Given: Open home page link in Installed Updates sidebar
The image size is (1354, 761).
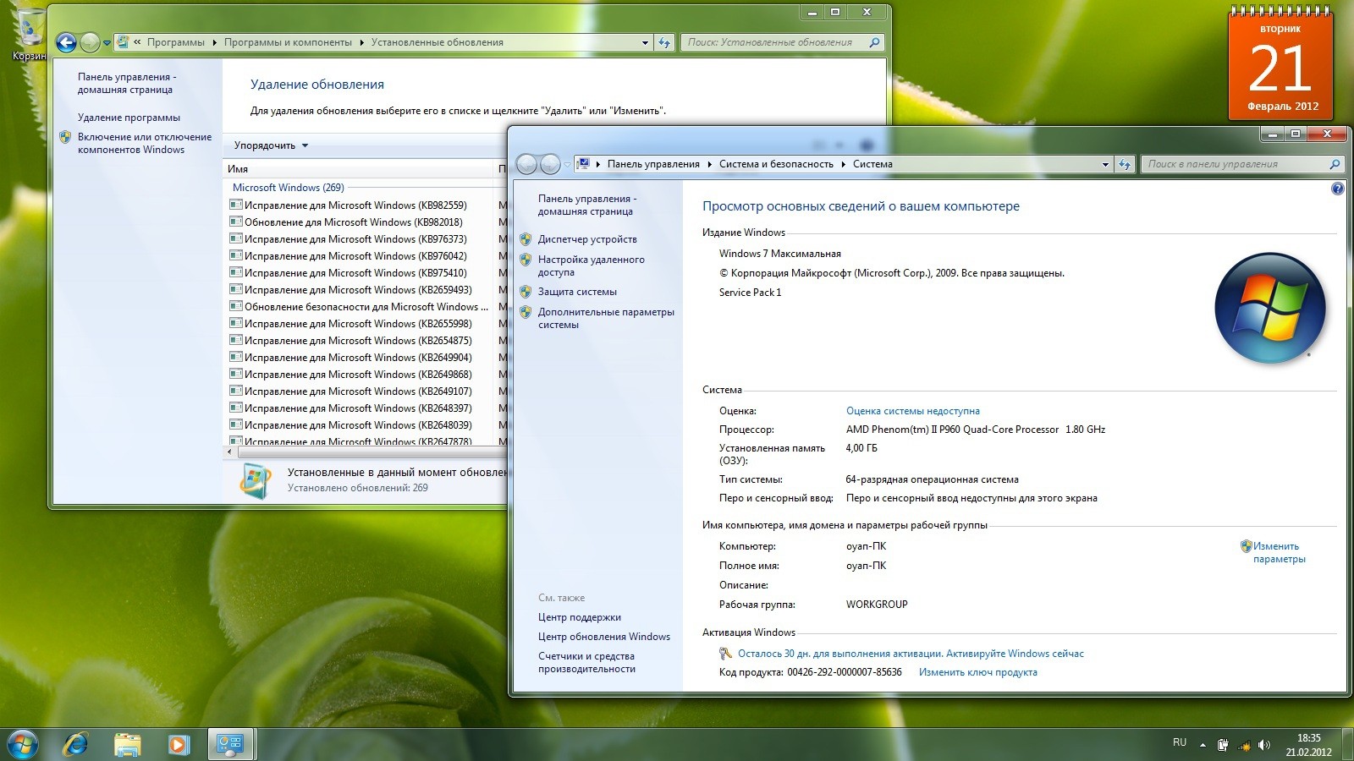Looking at the screenshot, I should tap(127, 83).
